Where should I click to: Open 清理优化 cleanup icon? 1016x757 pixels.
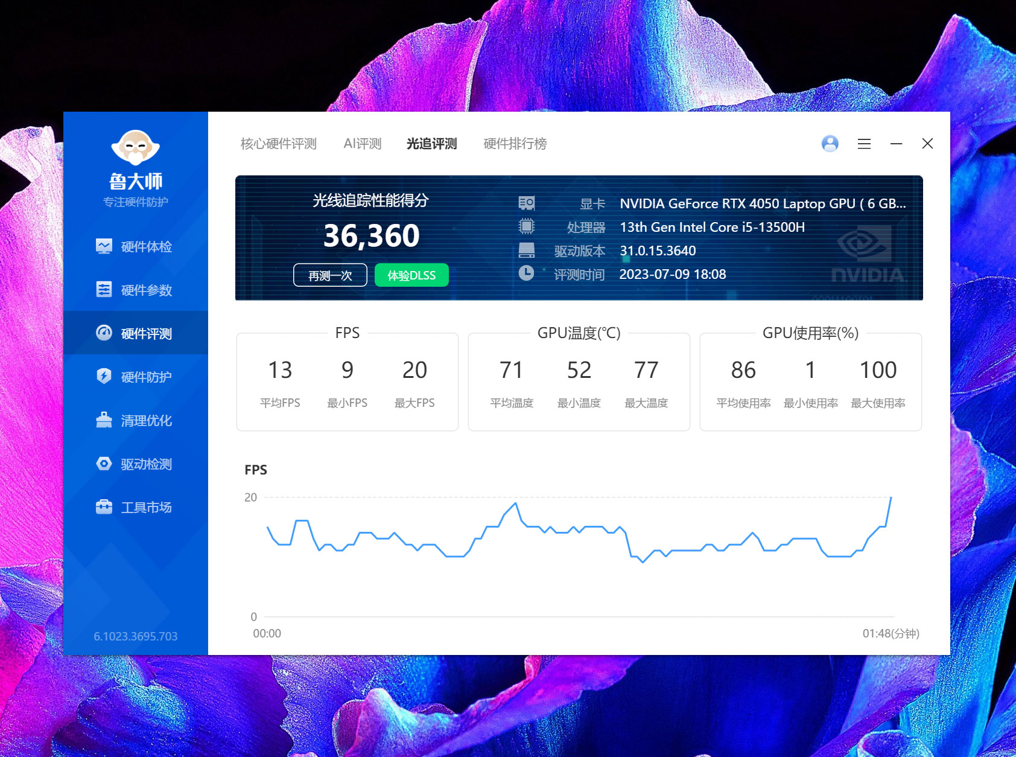click(x=104, y=420)
